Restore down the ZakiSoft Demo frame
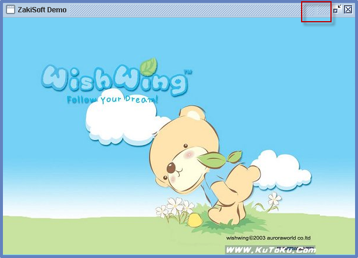 [x=337, y=9]
